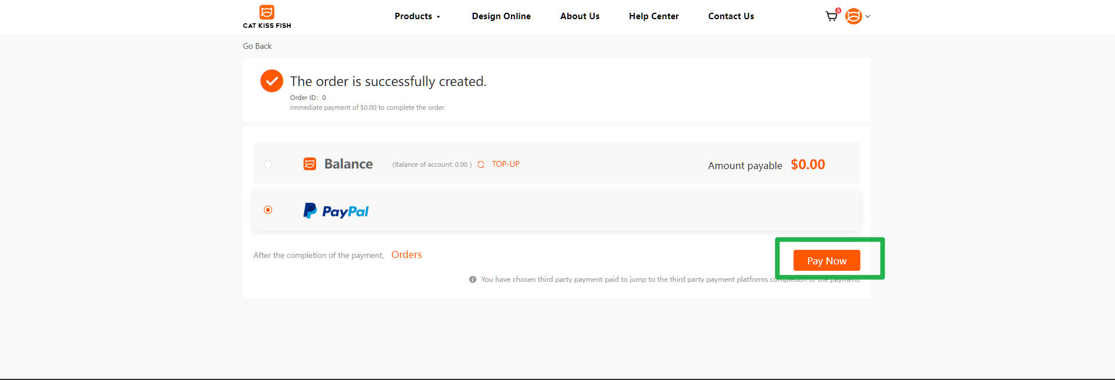The height and width of the screenshot is (380, 1115).
Task: Click Go Back
Action: pos(257,46)
